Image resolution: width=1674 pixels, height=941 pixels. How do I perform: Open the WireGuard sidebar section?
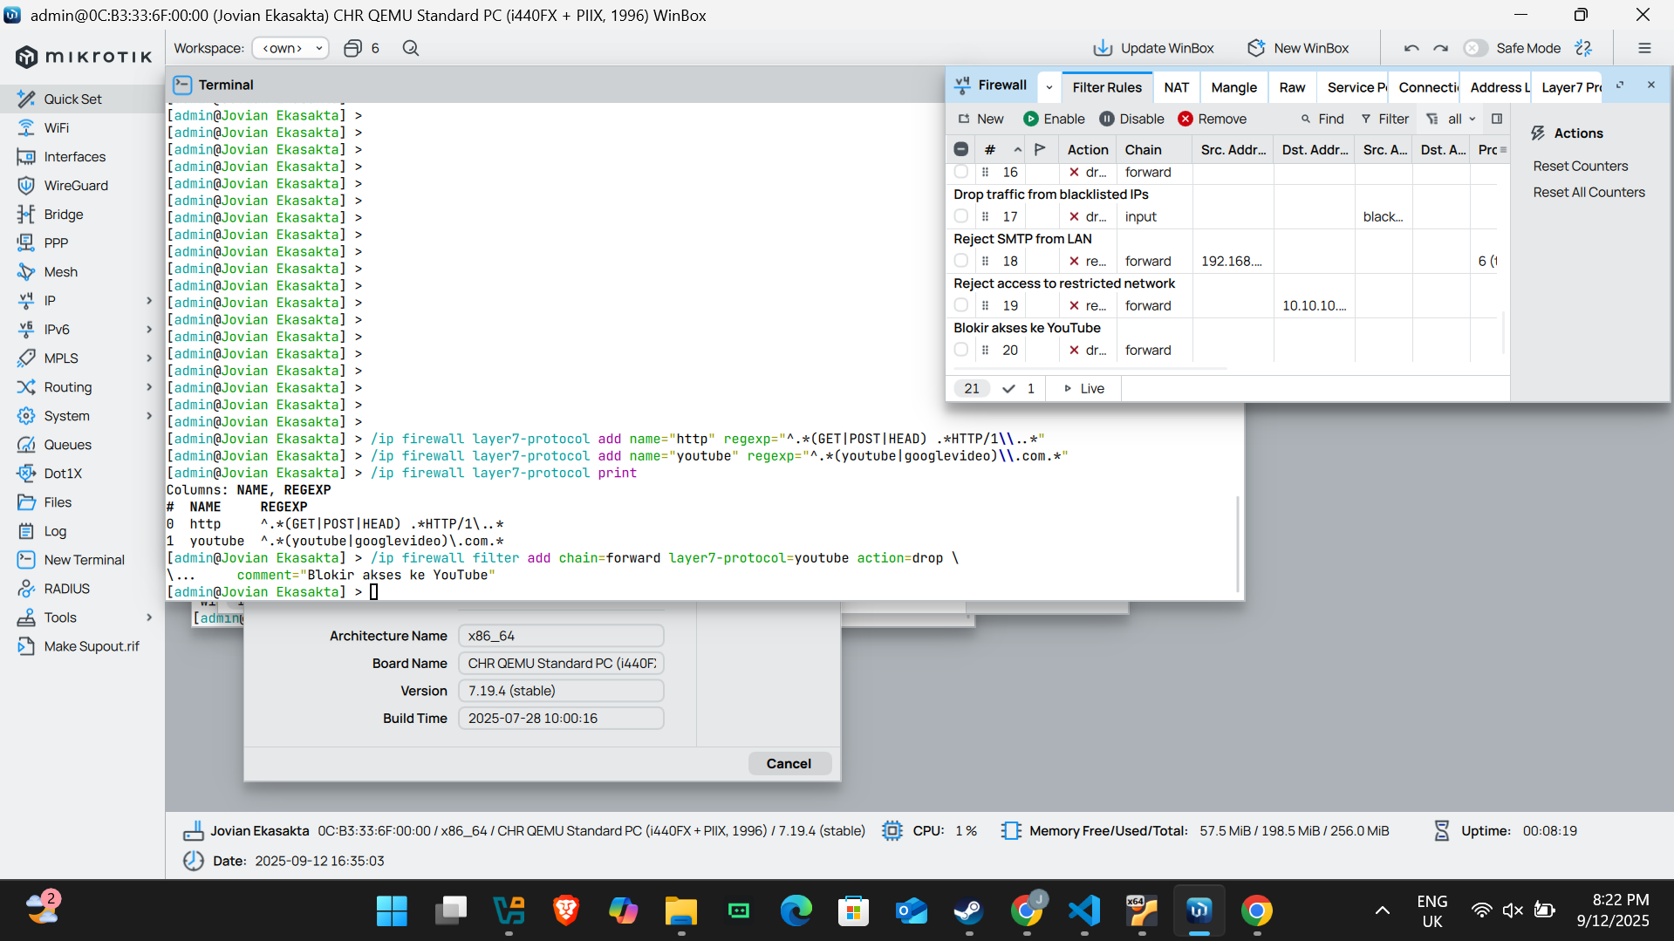(x=76, y=185)
